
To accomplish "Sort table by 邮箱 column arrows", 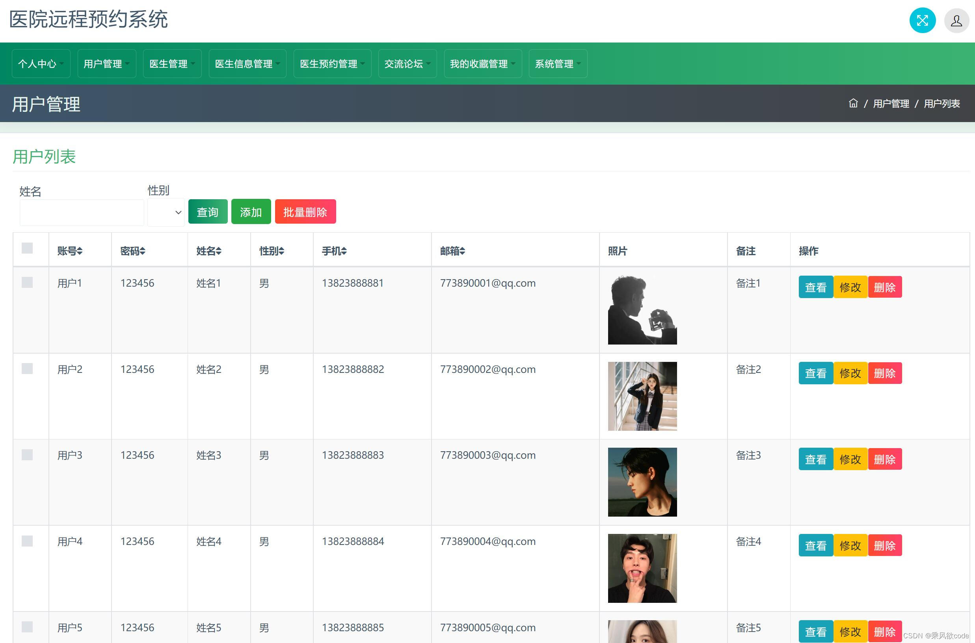I will tap(462, 251).
